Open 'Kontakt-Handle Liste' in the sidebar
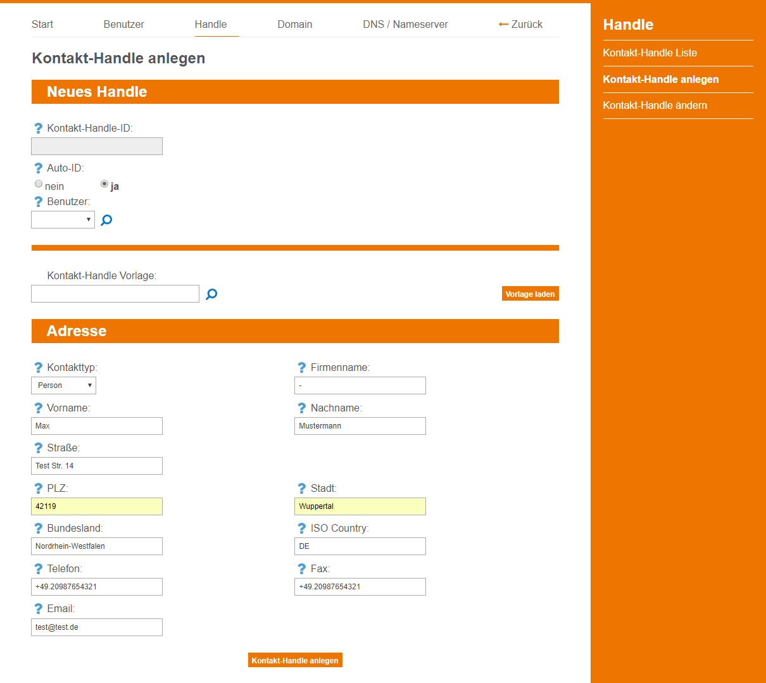This screenshot has height=683, width=766. pos(650,53)
